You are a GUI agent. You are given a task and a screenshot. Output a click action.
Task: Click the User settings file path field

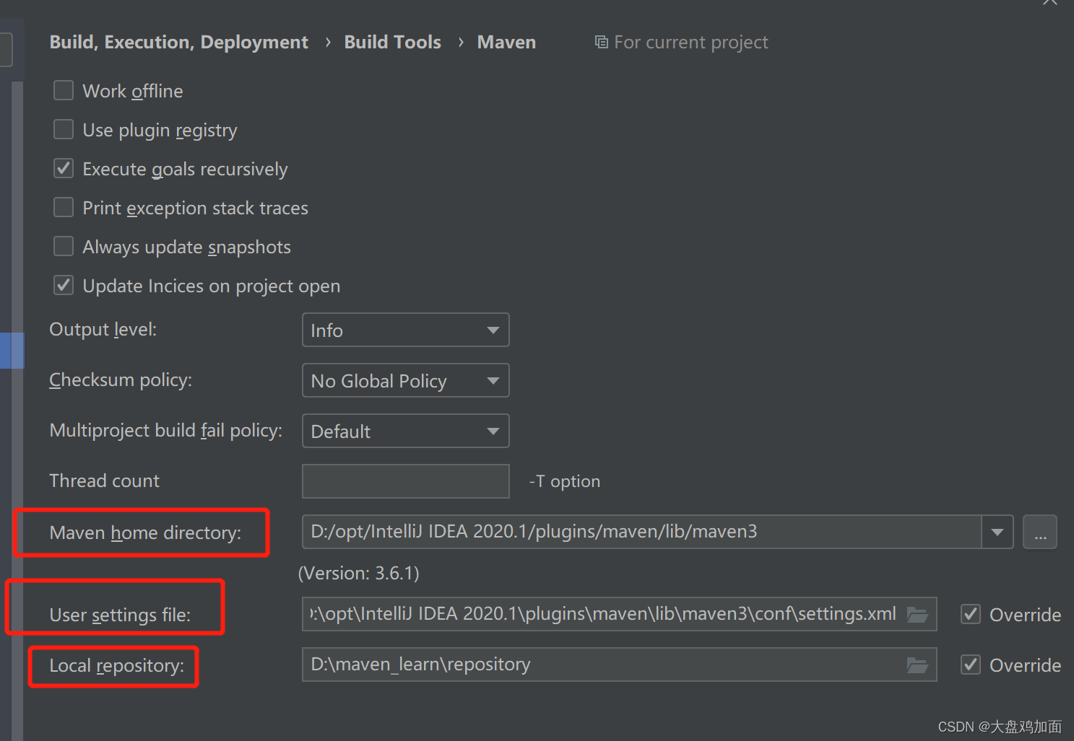tap(620, 614)
